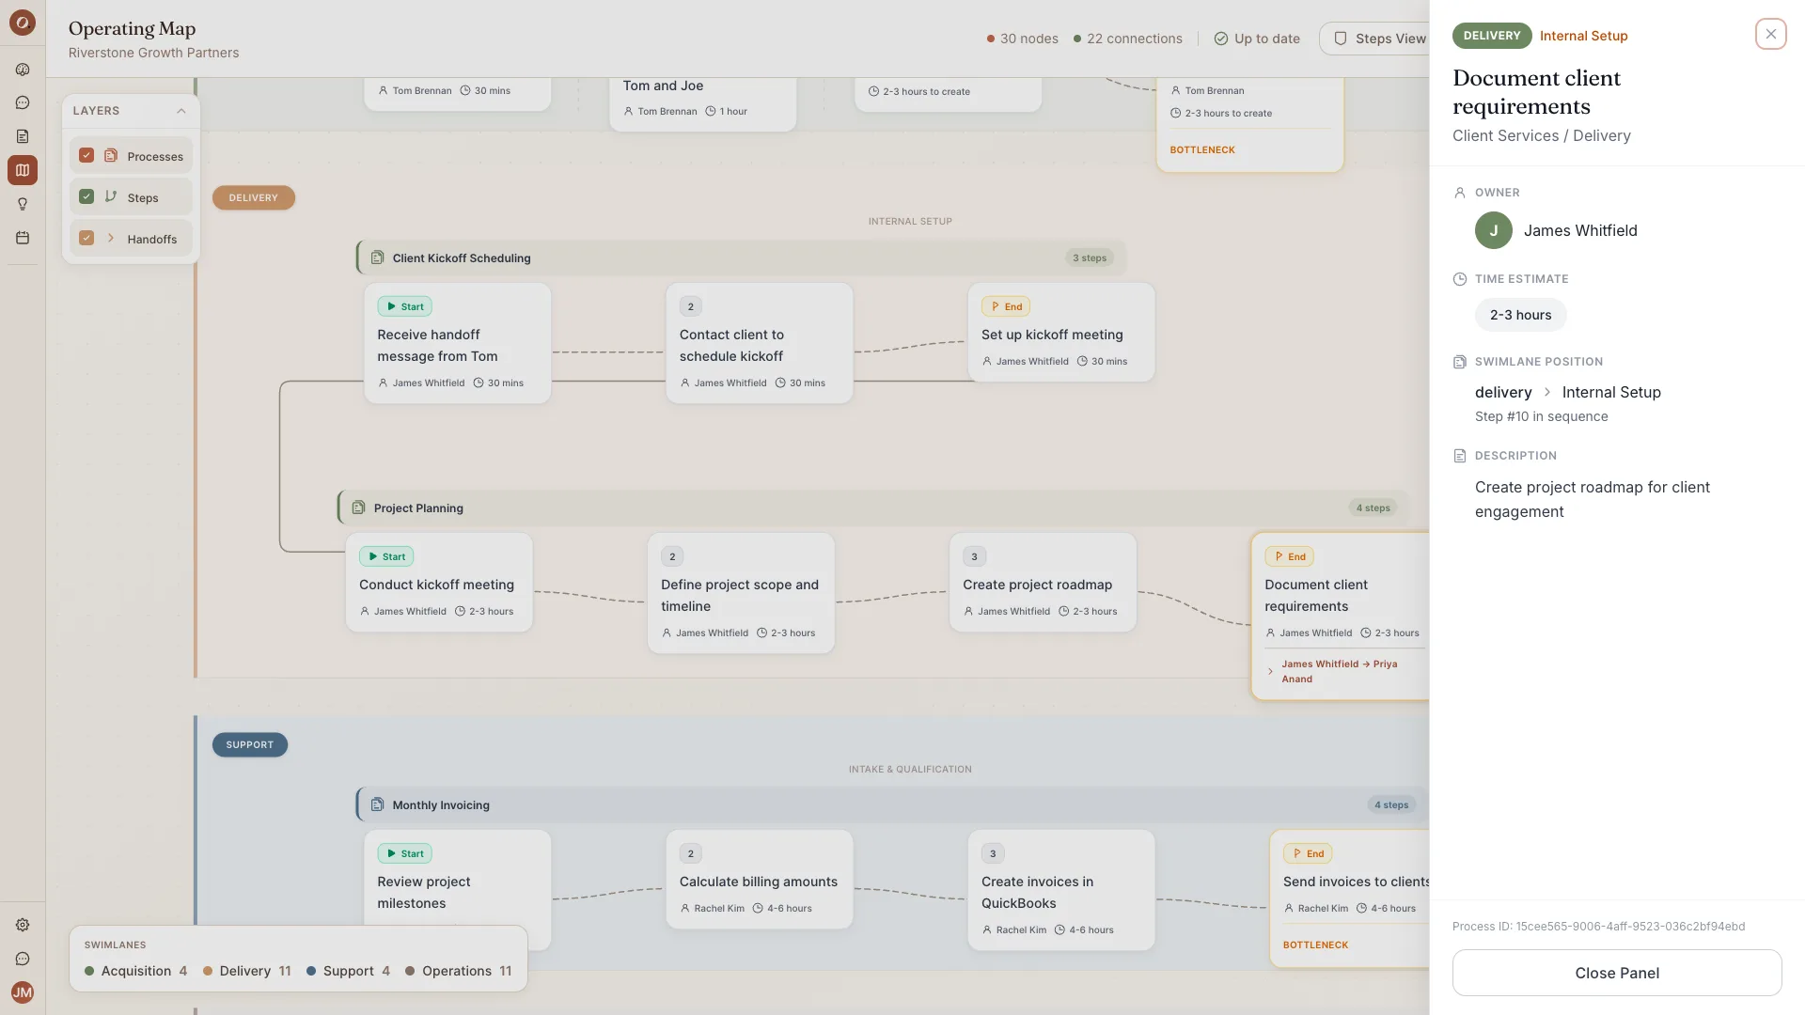Click the Internal Setup link in panel
This screenshot has height=1015, width=1805.
1583,36
